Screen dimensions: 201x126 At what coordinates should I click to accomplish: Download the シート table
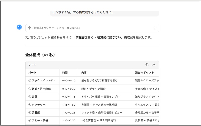pos(154,65)
